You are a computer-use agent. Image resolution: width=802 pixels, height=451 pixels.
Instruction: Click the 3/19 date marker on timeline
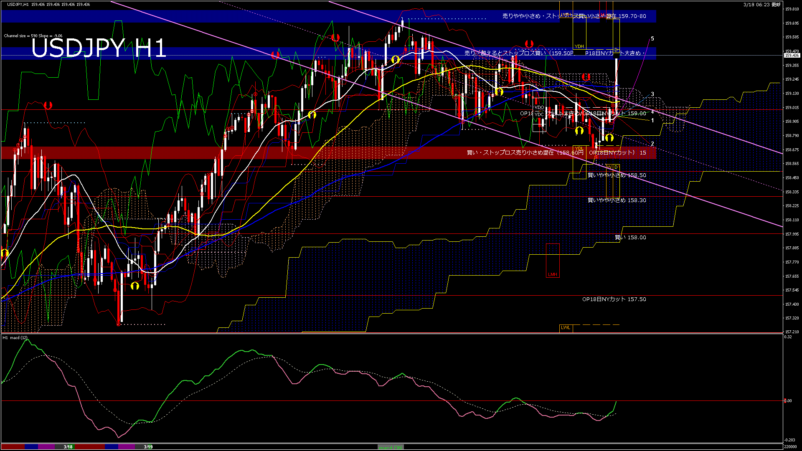(x=148, y=447)
